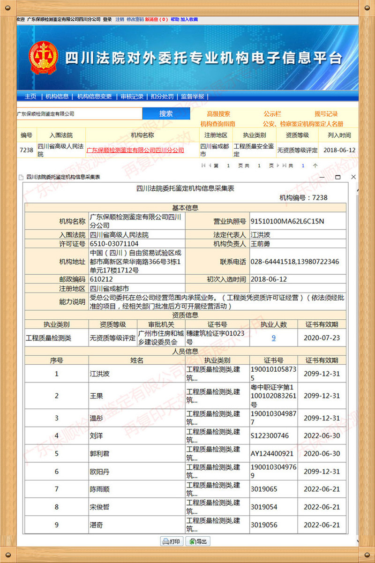Click the document icon in dialog title
This screenshot has height=563, width=375.
pos(20,177)
